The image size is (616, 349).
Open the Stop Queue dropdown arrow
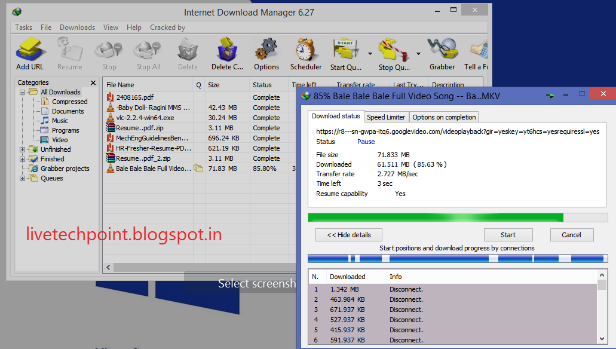(418, 54)
